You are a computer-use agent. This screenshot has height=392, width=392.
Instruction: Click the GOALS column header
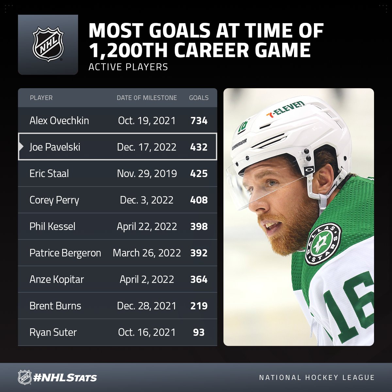[x=199, y=98]
